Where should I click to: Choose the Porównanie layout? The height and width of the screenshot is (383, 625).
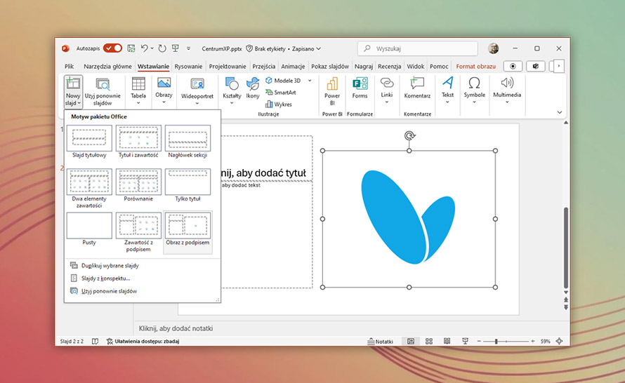point(138,185)
